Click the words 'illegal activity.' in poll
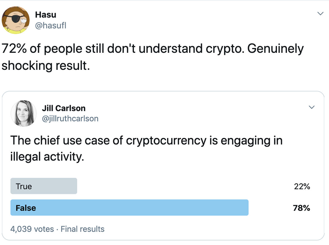 (x=47, y=157)
